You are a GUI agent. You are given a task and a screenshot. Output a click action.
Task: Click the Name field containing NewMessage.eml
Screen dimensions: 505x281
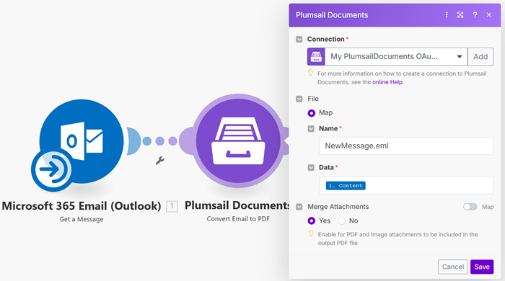(x=406, y=146)
